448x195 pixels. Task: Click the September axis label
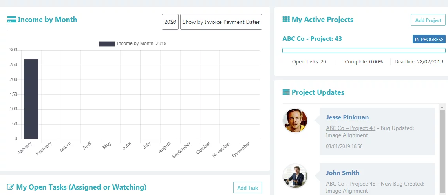pyautogui.click(x=181, y=150)
